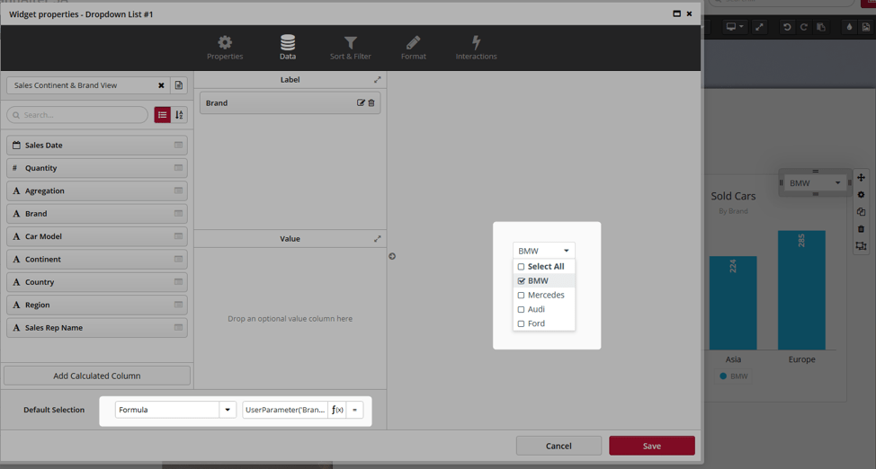Click widget arrange icon below trash

pos(861,245)
